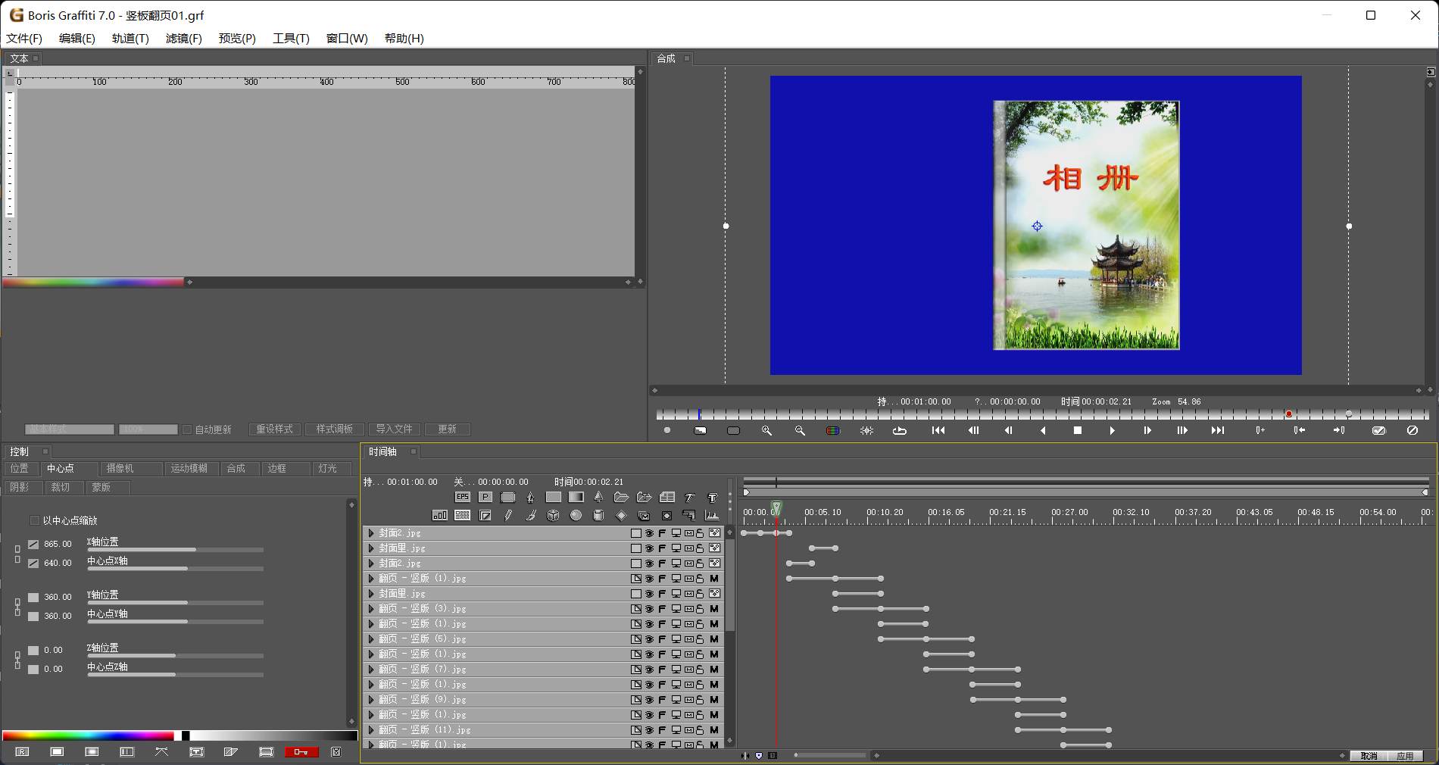Click the 00:10.20 mark on timeline ruler
Image resolution: width=1439 pixels, height=765 pixels.
885,513
